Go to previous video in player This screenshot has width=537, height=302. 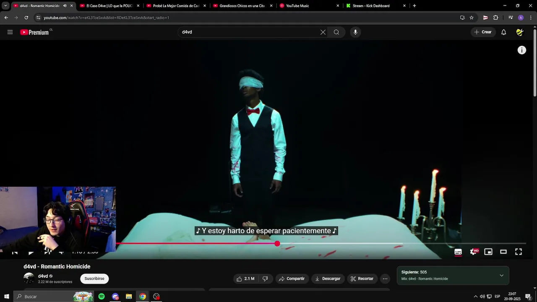tap(15, 252)
